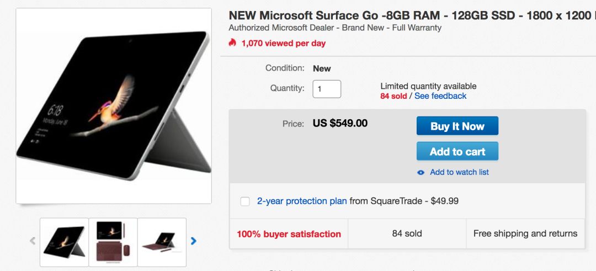
Task: Show next thumbnails with right arrow
Action: click(193, 241)
